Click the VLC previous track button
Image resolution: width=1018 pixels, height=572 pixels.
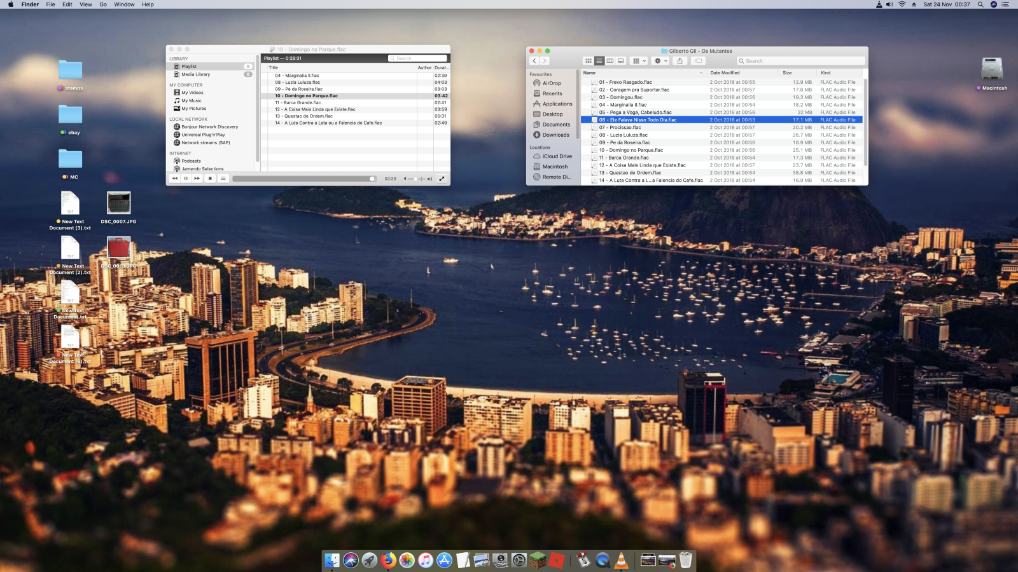tap(174, 179)
